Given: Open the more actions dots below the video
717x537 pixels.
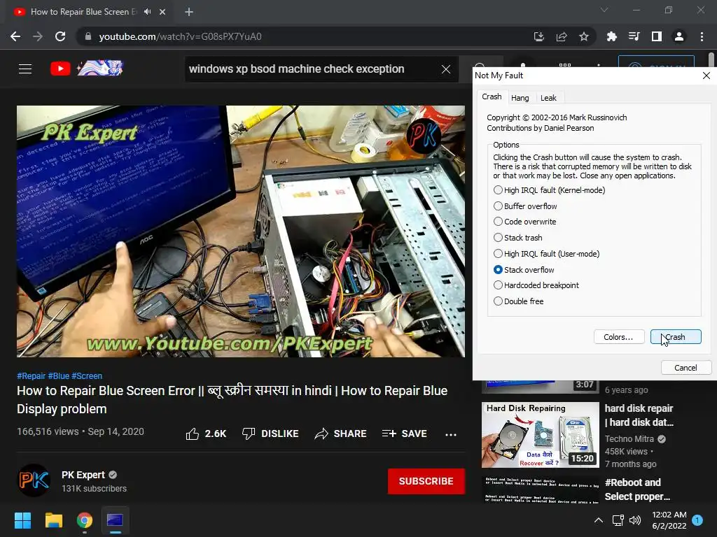Looking at the screenshot, I should (451, 434).
